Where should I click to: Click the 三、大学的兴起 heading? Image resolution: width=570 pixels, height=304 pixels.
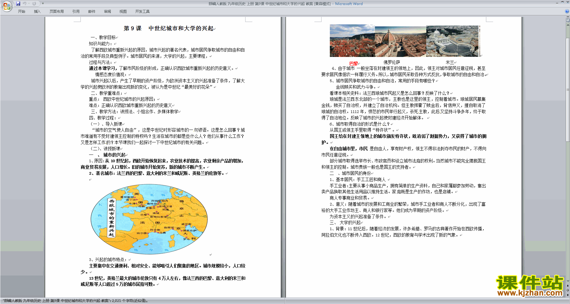(345, 222)
